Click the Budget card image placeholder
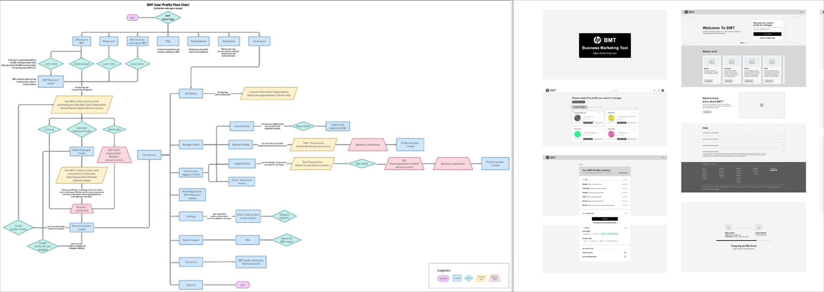Screen dimensions: 824x292 [711, 62]
